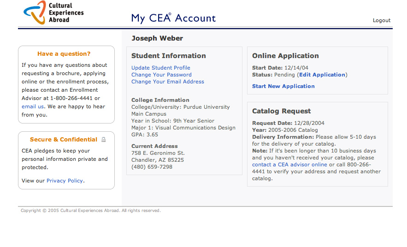Click the email us link
This screenshot has height=247, width=407.
tap(33, 106)
